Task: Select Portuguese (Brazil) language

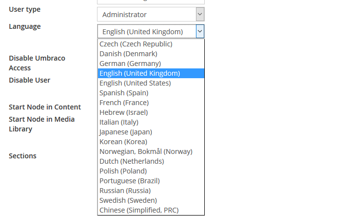Action: [x=129, y=181]
